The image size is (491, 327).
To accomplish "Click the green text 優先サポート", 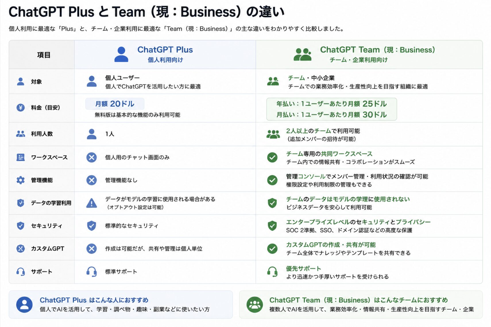I will 304,269.
